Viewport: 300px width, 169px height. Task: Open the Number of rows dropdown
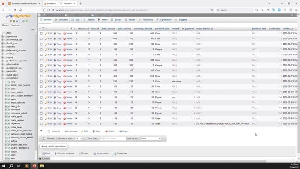[78, 138]
